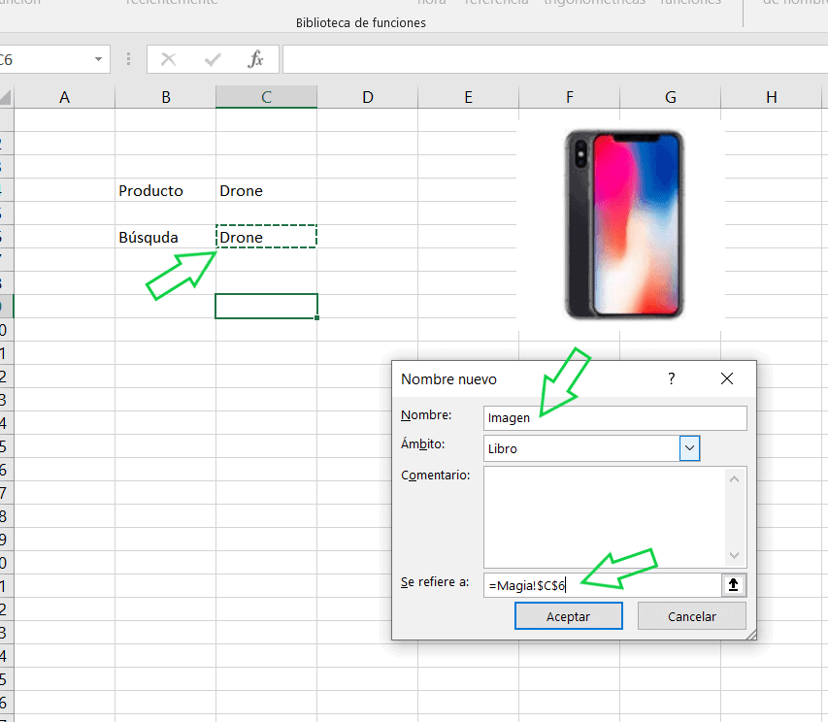Screen dimensions: 828x722
Task: Click the Cancelar button
Action: (692, 616)
